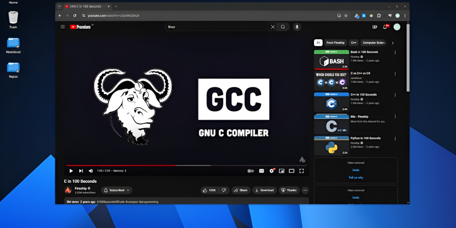
Task: Open the Mix - Fireship playlist
Action: (331, 124)
